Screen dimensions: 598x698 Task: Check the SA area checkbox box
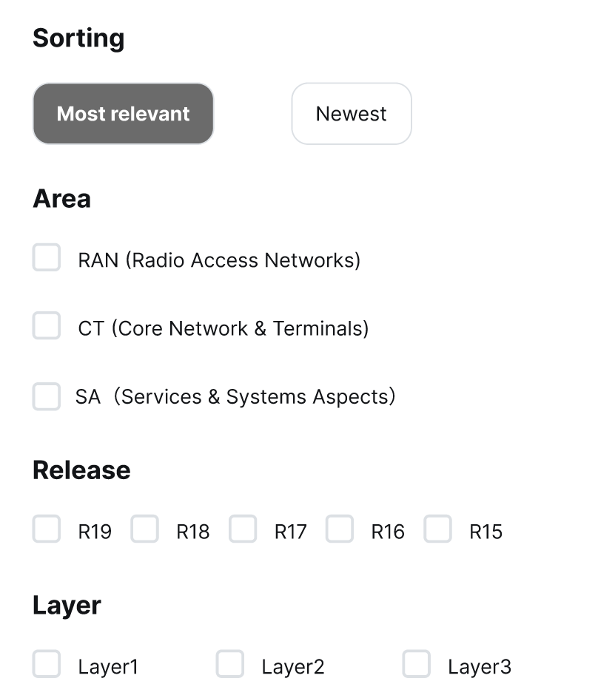point(47,396)
